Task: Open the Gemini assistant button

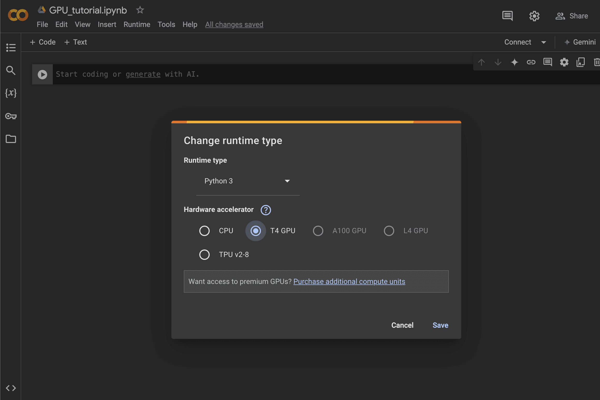Action: click(x=580, y=42)
